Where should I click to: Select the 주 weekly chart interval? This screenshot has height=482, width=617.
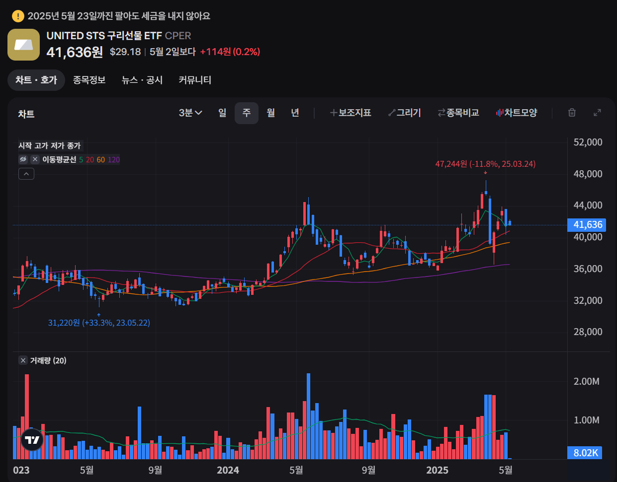(247, 113)
